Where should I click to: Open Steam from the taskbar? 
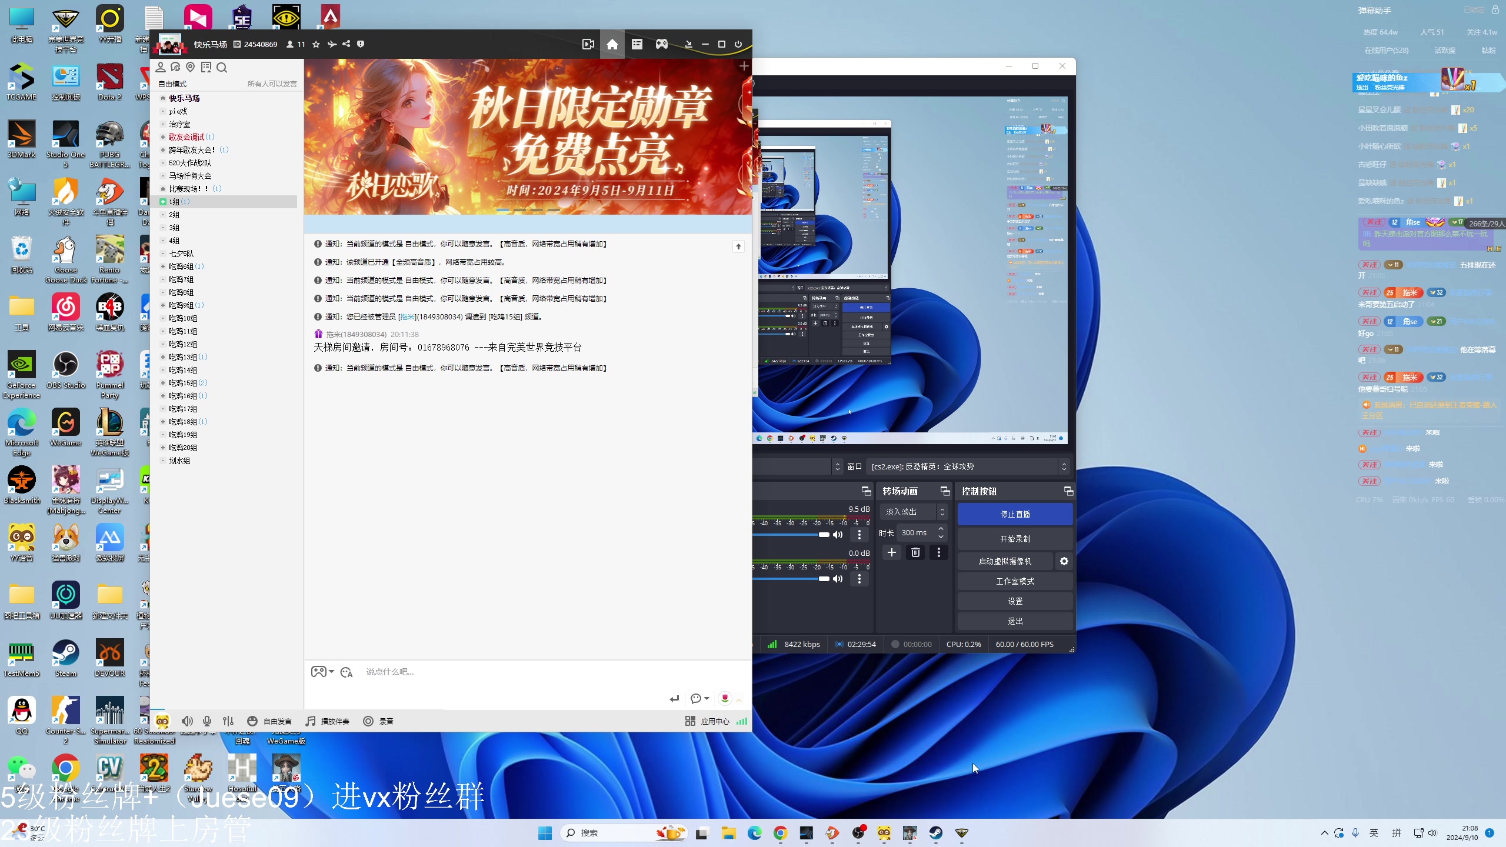click(935, 833)
